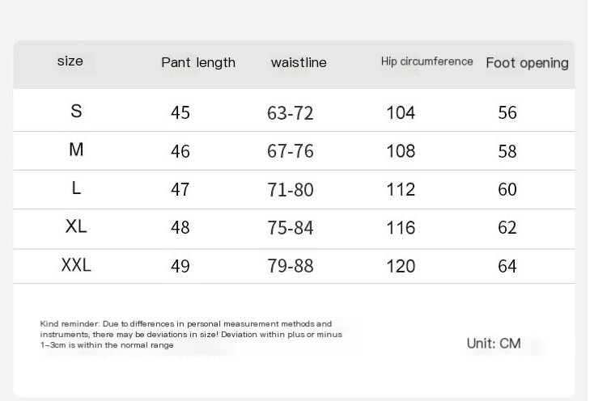Select the 'Pant length' header
The image size is (590, 401).
198,62
